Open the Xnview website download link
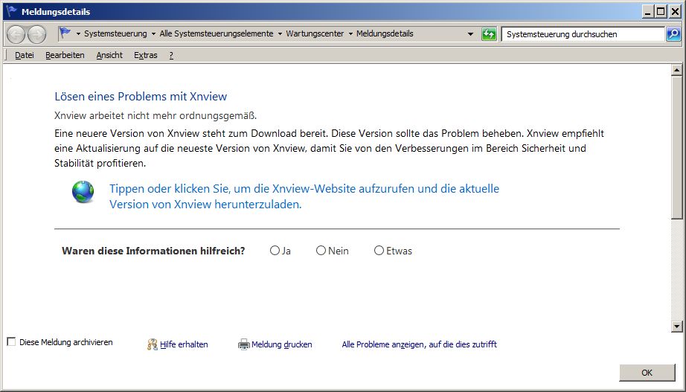This screenshot has width=686, height=392. (304, 196)
